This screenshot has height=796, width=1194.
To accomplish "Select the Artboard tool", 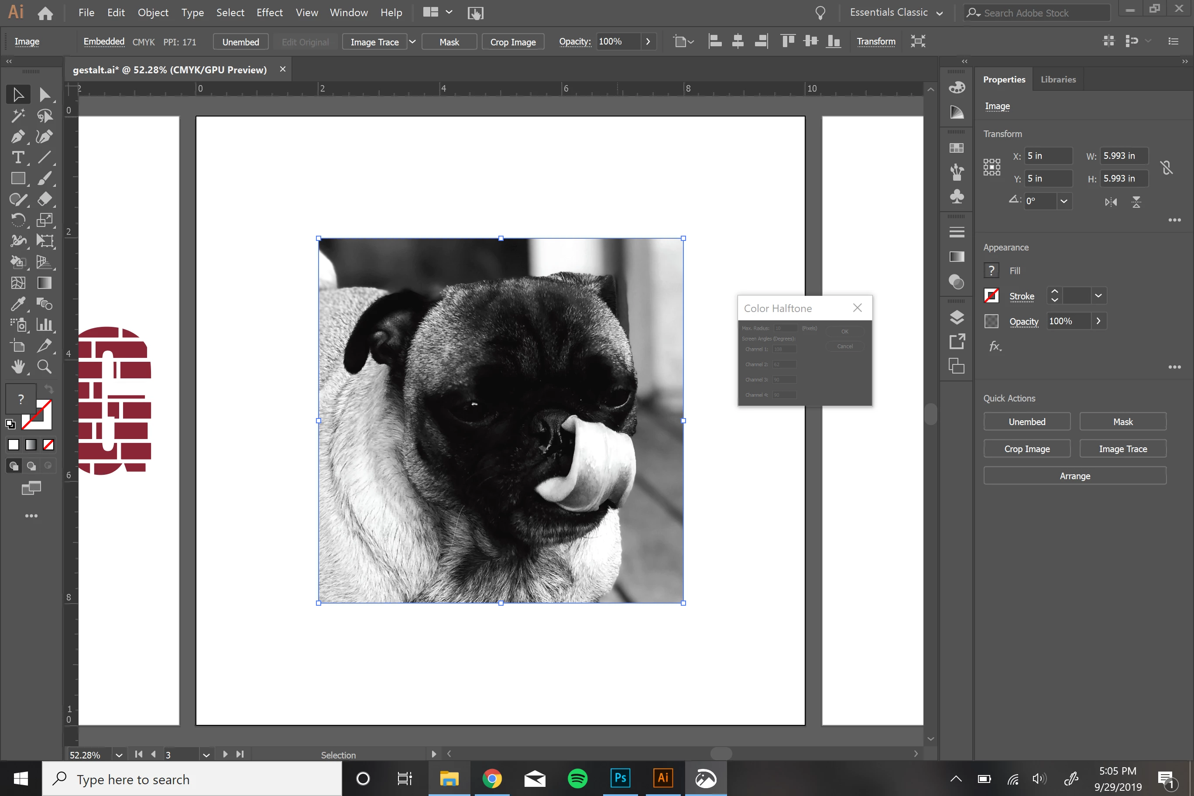I will pos(18,346).
